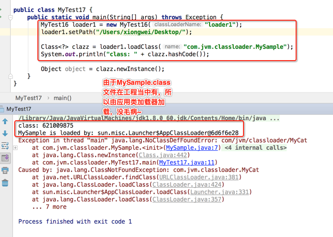The image size is (333, 237).
Task: Click MyTest17 in the breadcrumb bar
Action: [29, 98]
